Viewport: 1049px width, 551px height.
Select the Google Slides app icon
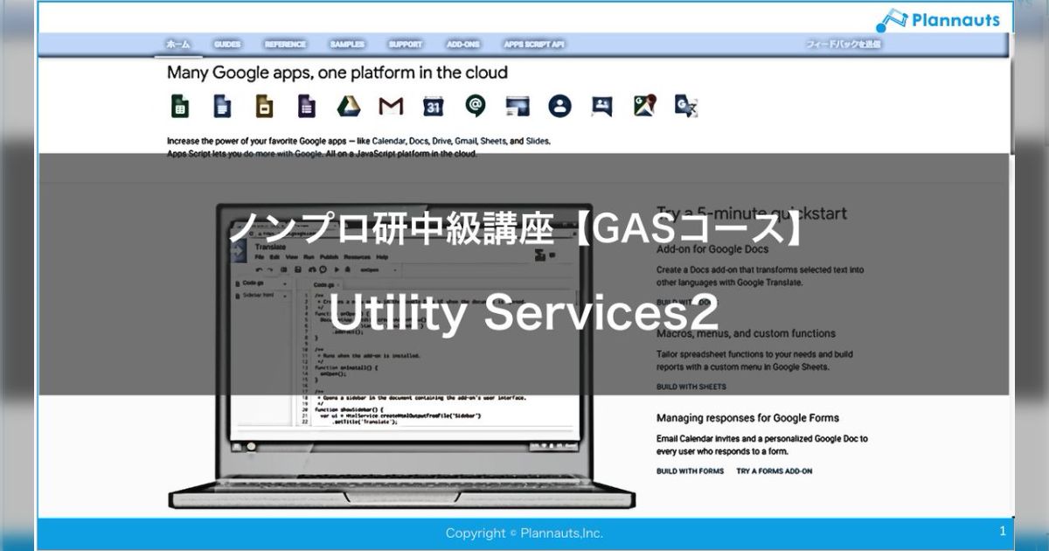pyautogui.click(x=264, y=106)
